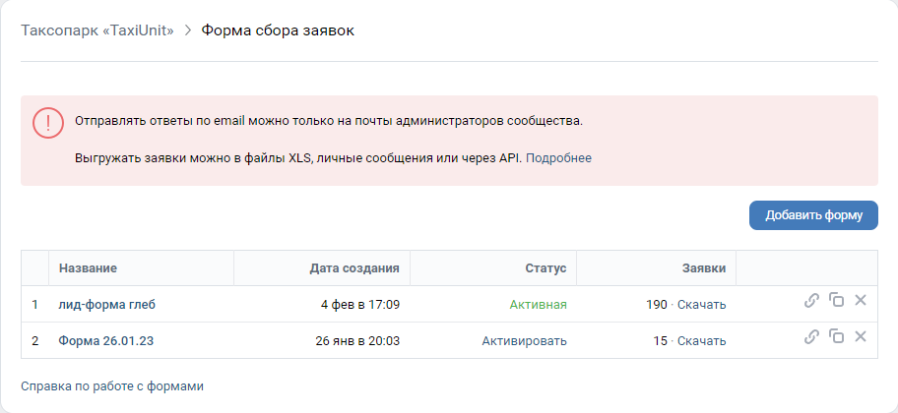
Task: Open the Форма 26.01.23 form
Action: 106,341
